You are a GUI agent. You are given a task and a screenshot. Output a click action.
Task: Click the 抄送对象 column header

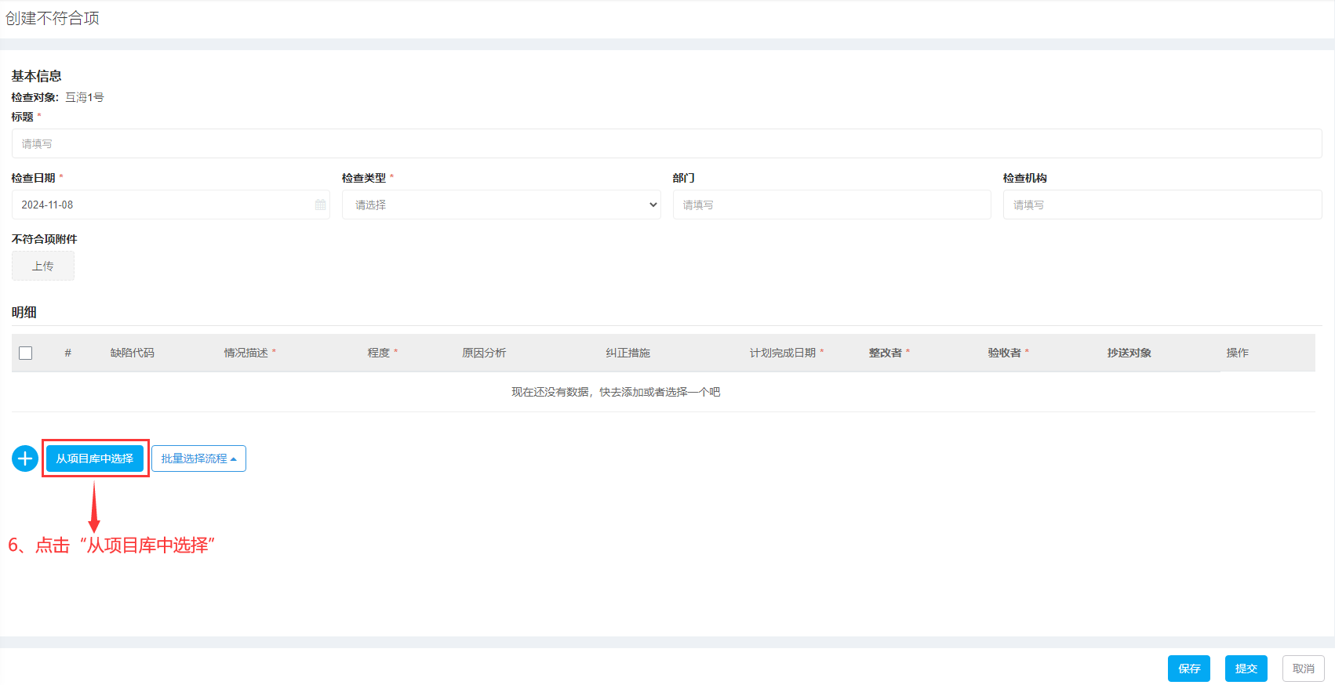(1129, 353)
